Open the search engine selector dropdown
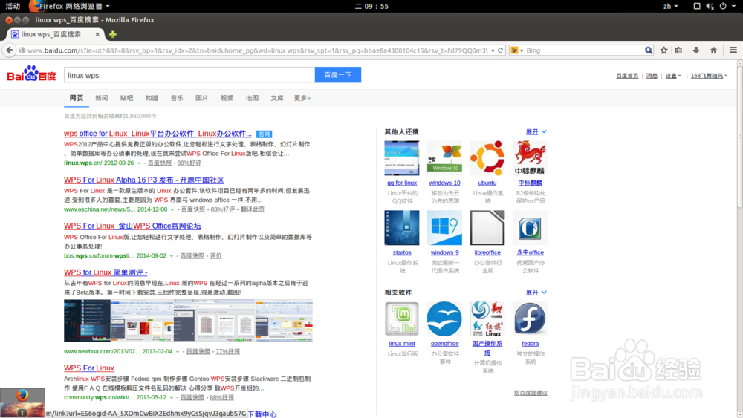The height and width of the screenshot is (418, 743). point(517,50)
